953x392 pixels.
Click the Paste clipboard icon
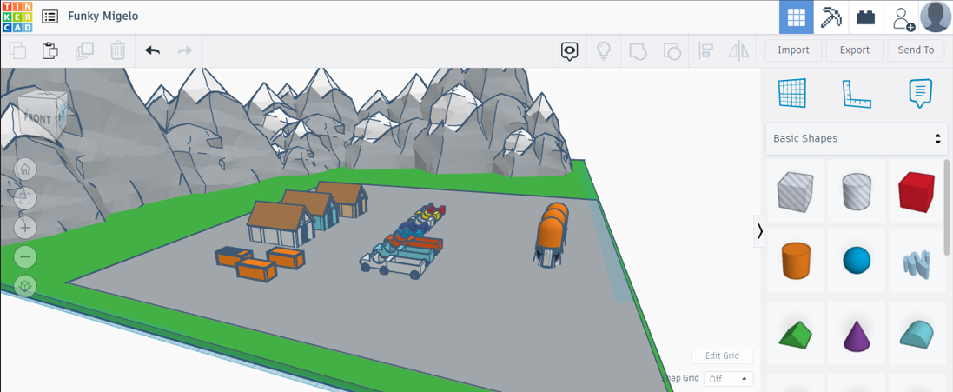50,50
